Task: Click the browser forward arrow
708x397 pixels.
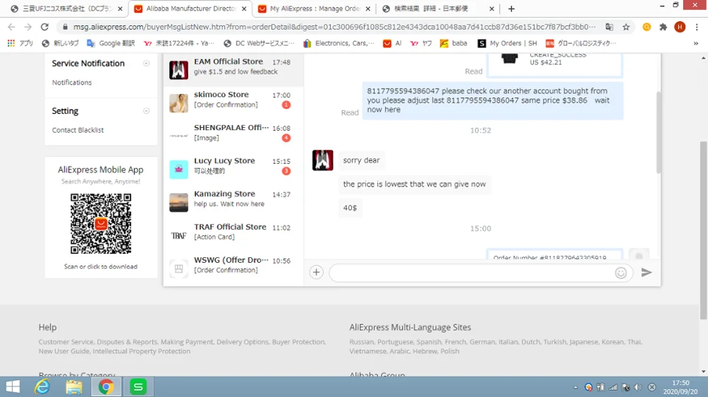Action: click(28, 27)
